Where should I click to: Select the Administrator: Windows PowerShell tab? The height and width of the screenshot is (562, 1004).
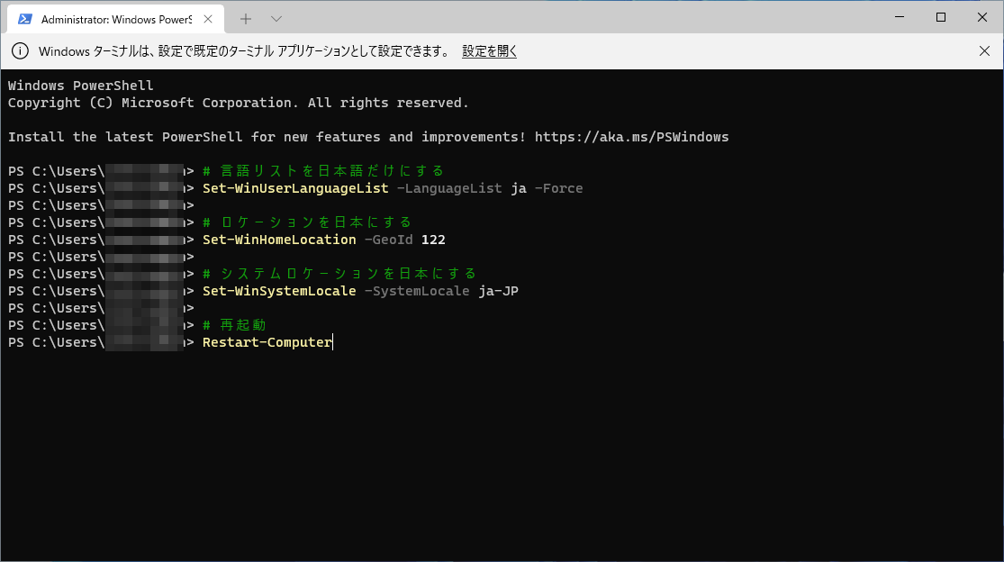pyautogui.click(x=115, y=19)
